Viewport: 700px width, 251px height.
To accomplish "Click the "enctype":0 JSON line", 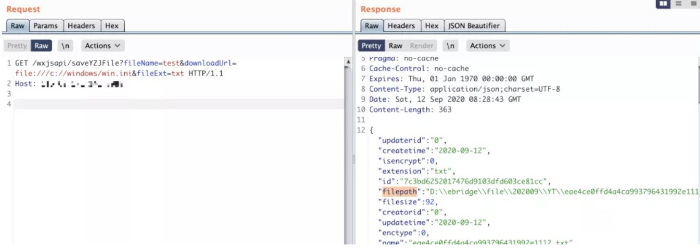I will (x=403, y=233).
